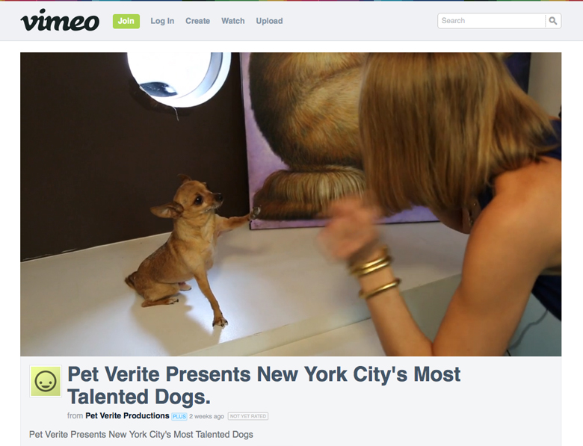Image resolution: width=583 pixels, height=446 pixels.
Task: Click the green Join button
Action: (126, 21)
